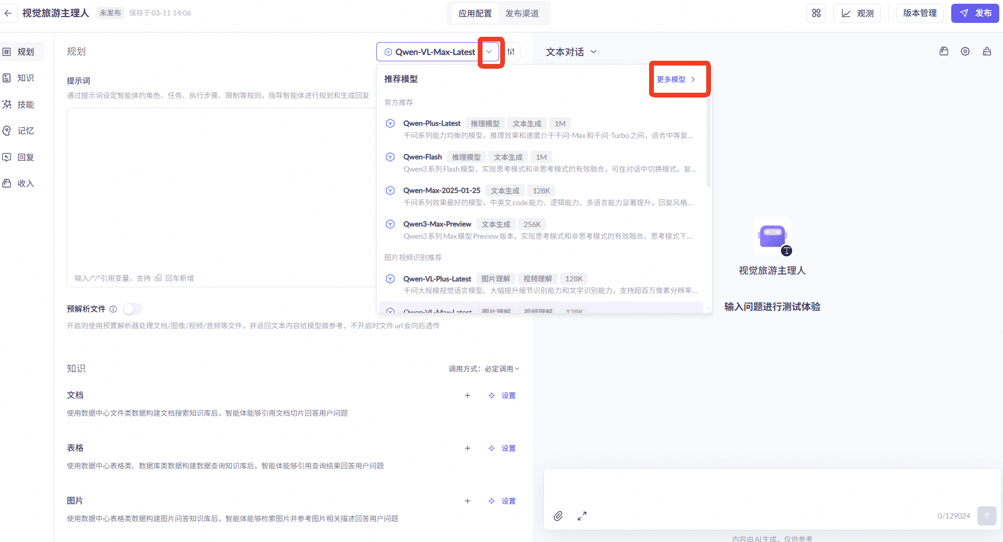Screen dimensions: 1003x542
Task: Click the 视觉旅游主理人 title in the header
Action: coord(56,13)
